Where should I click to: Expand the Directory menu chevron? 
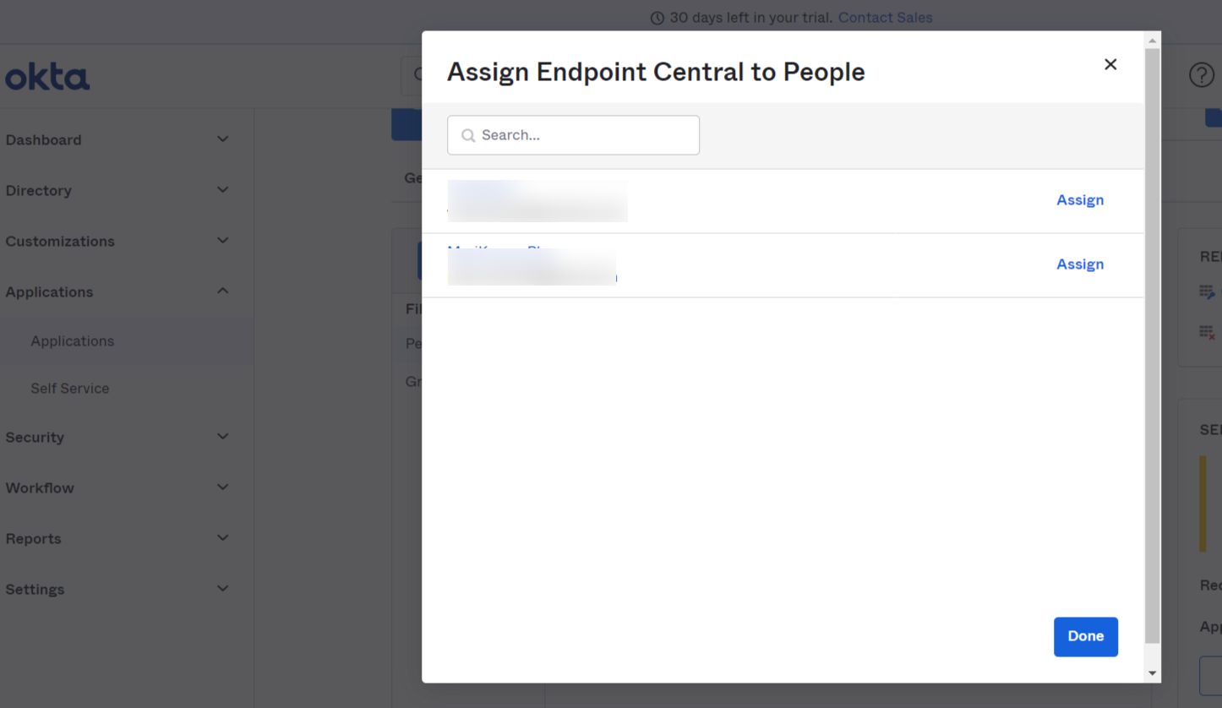(223, 190)
